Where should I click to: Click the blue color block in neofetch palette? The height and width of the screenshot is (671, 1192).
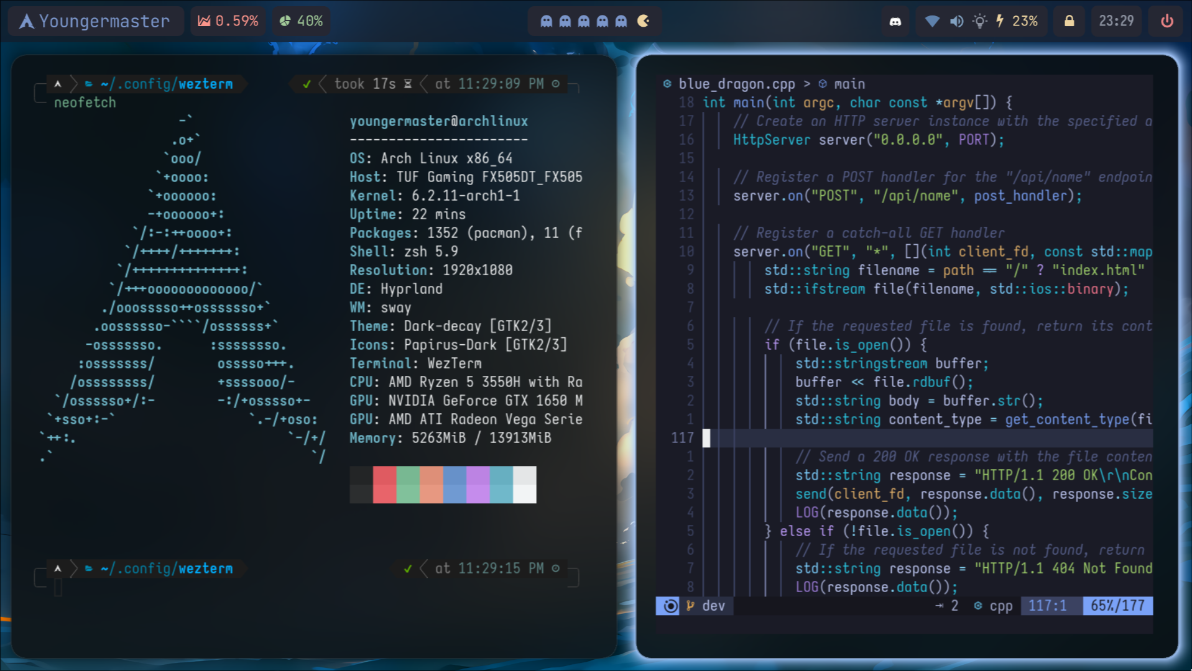click(x=455, y=485)
